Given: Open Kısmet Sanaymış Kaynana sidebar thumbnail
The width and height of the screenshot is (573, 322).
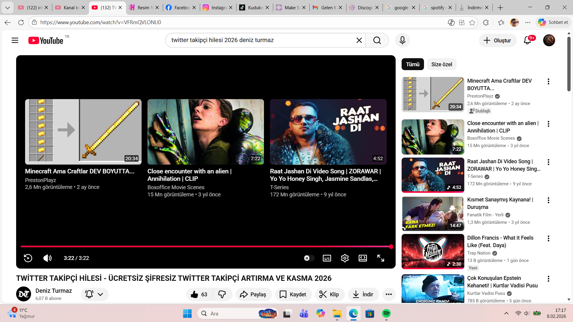Looking at the screenshot, I should point(433,213).
